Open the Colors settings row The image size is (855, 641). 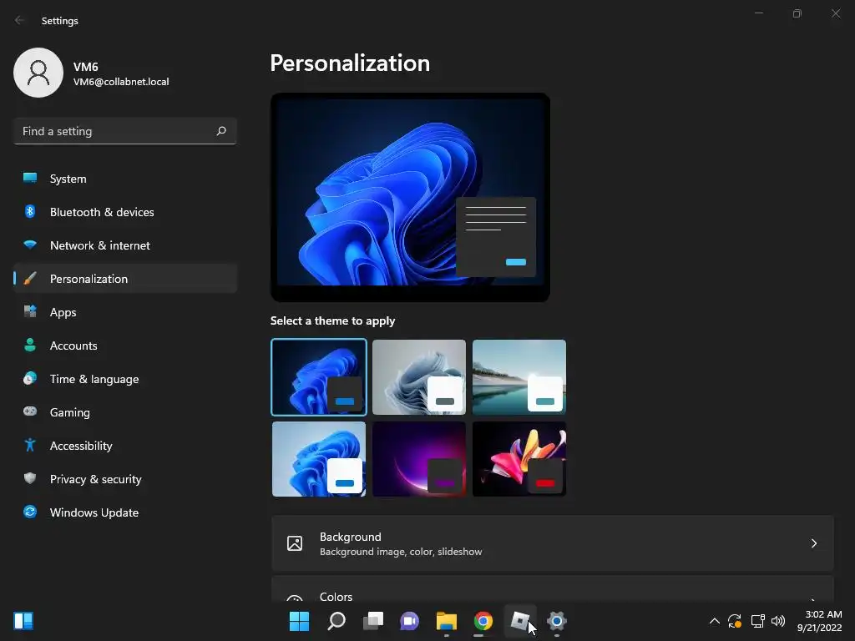tap(553, 588)
